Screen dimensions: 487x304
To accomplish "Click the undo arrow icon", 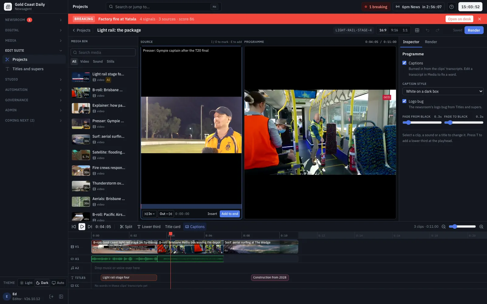I will tap(428, 30).
